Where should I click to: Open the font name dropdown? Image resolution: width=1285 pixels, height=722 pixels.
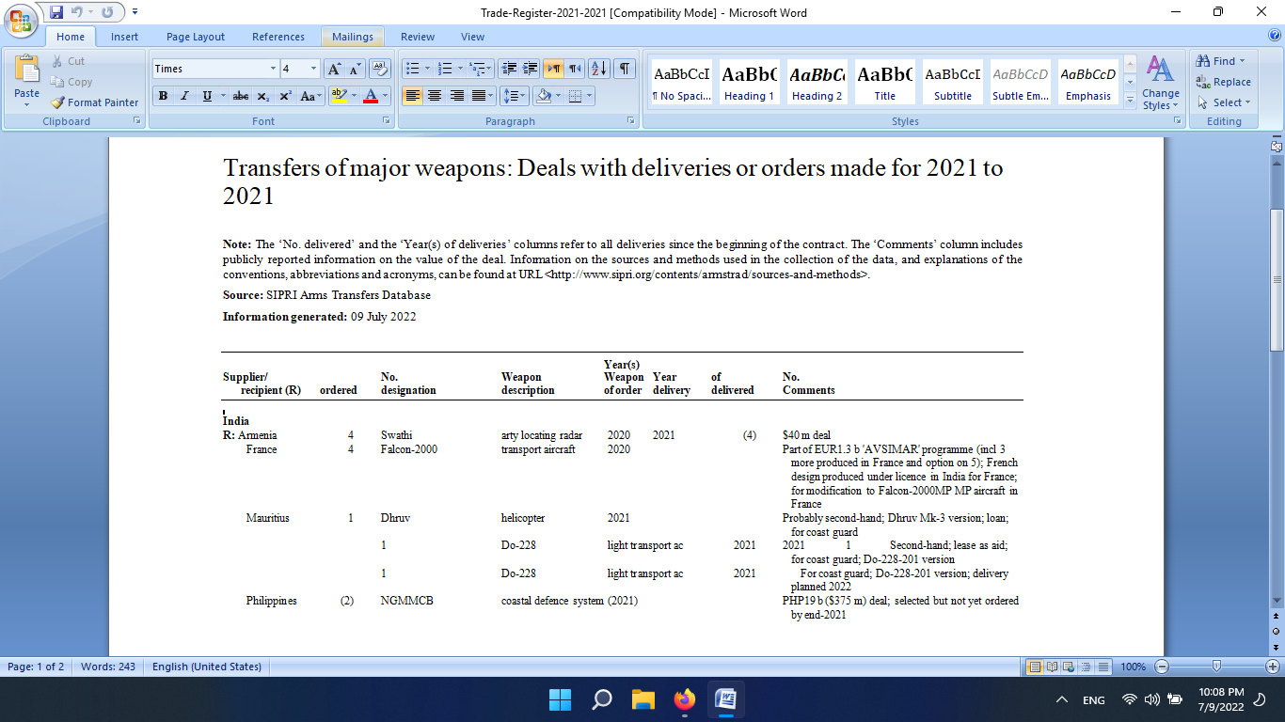(x=273, y=69)
